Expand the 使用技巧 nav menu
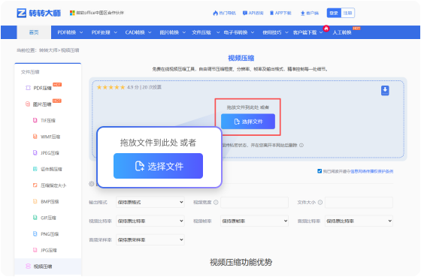Screen dimensions: 421x277 pos(275,32)
